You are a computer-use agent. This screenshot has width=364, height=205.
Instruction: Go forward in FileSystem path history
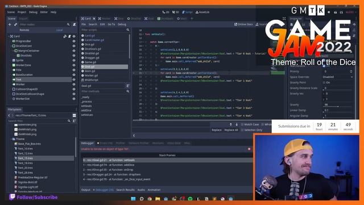pyautogui.click(x=13, y=115)
